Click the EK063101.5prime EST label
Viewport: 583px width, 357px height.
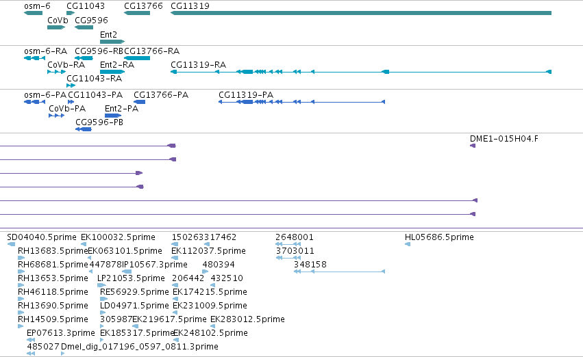(x=125, y=251)
